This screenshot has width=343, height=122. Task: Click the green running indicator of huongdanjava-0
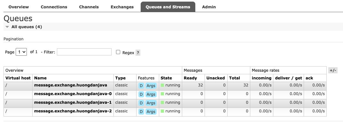coord(162,94)
